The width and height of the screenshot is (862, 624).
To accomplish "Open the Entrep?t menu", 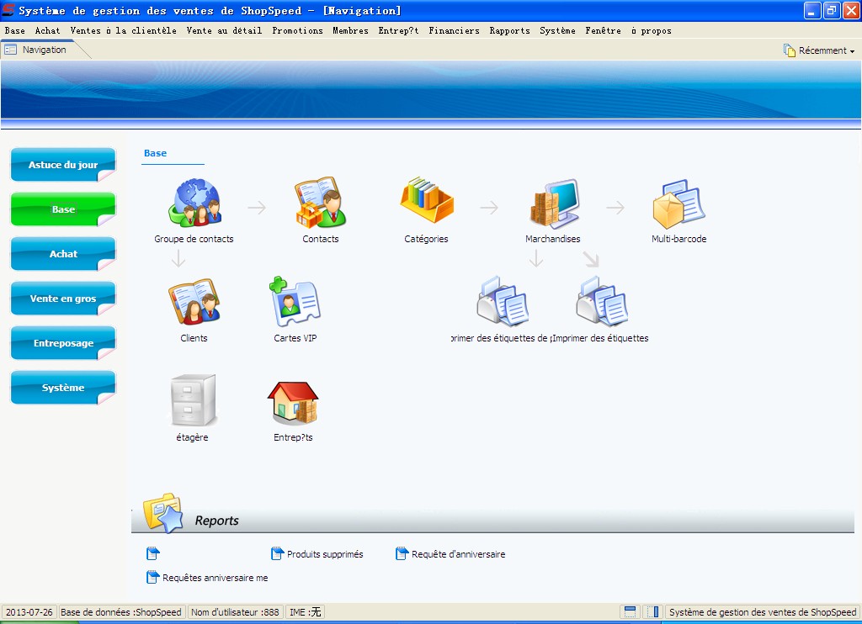I will [398, 31].
